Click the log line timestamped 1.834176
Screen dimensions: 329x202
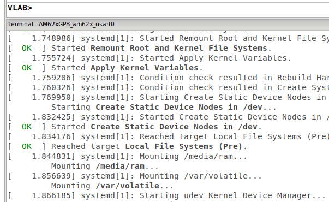click(x=168, y=136)
